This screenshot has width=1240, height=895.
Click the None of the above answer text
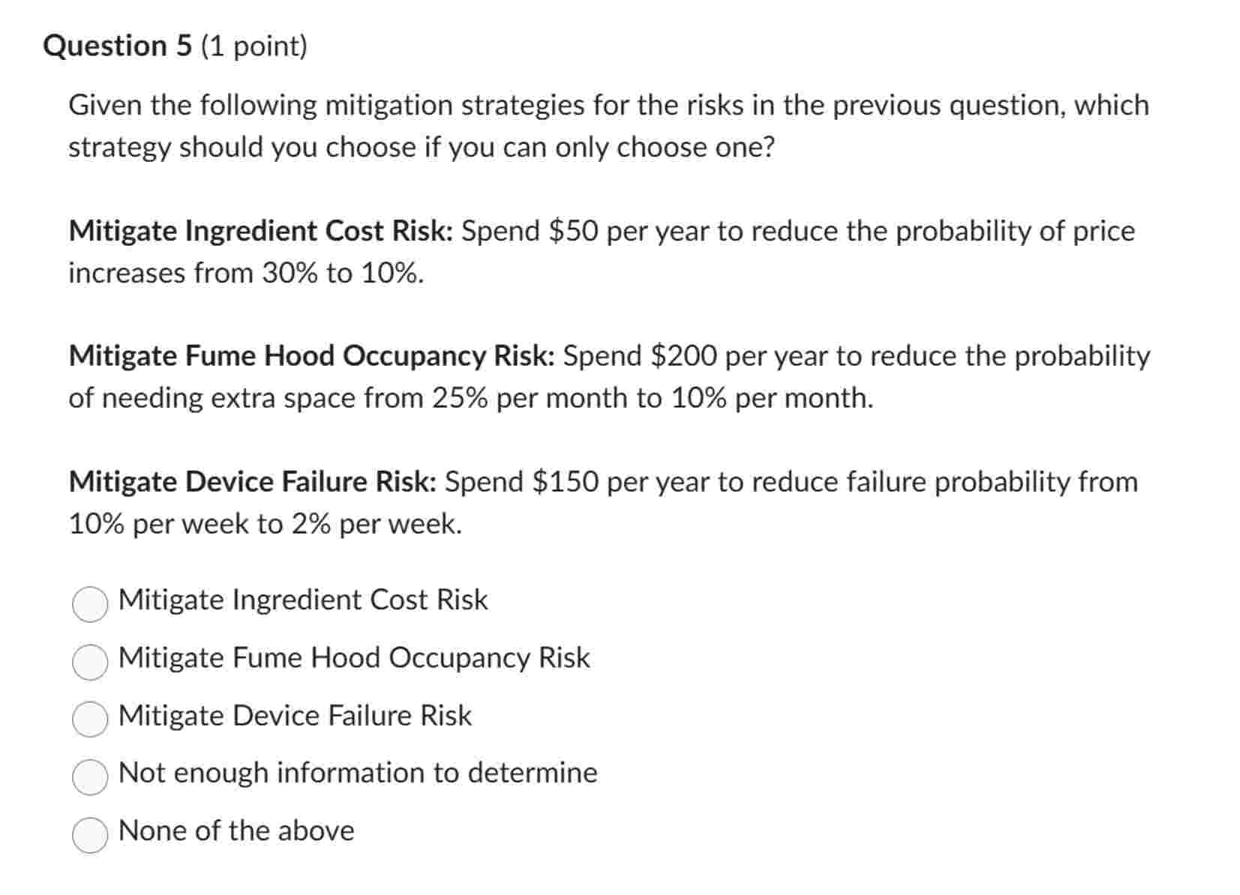237,831
